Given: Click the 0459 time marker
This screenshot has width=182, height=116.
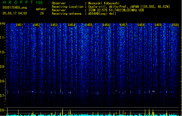Looking at the screenshot, I should click(158, 25).
